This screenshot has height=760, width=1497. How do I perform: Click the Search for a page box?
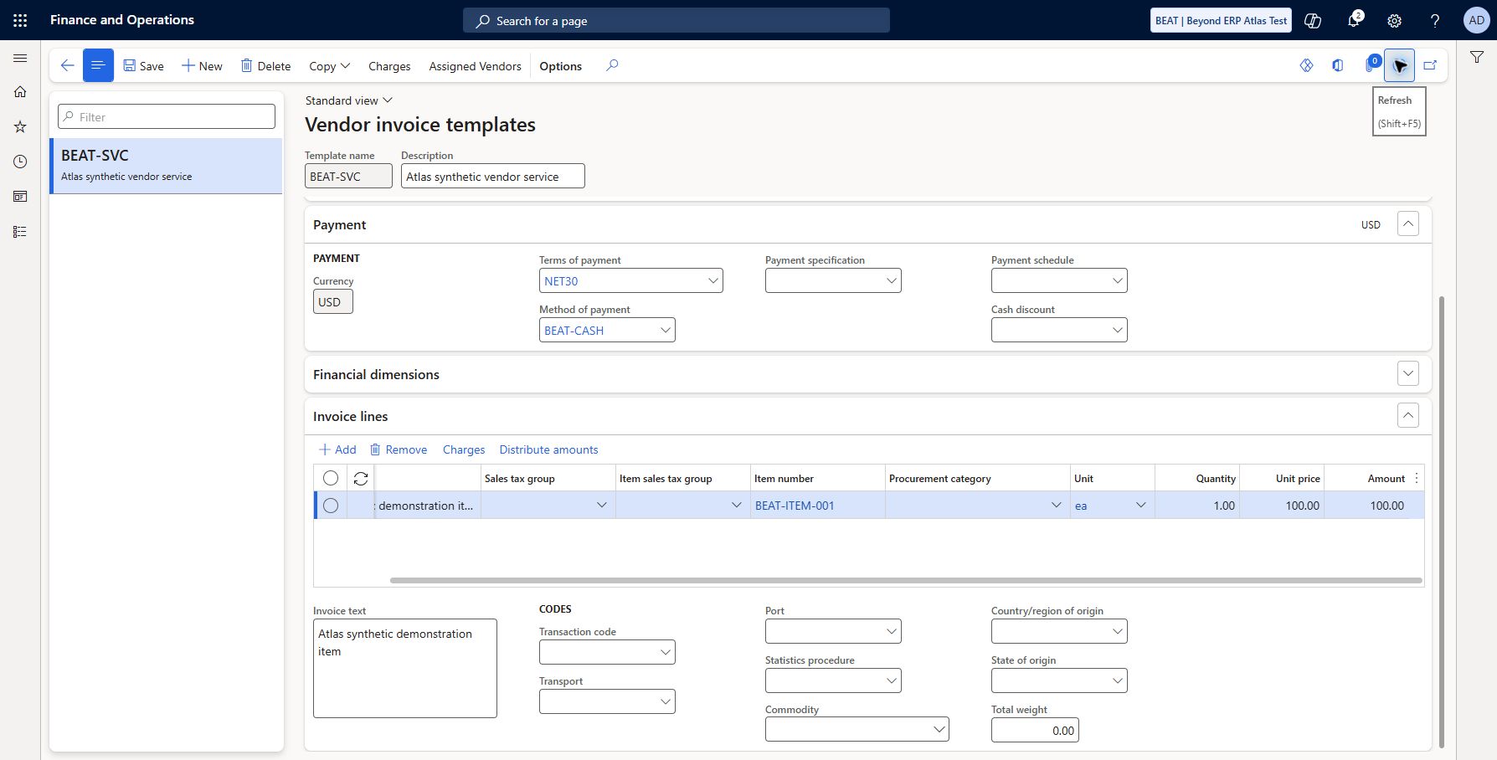pos(676,20)
